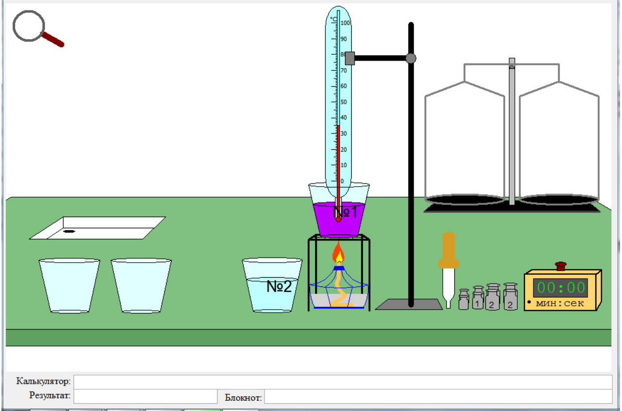This screenshot has height=411, width=622.
Task: Pick up the dropper pipette
Action: tap(449, 270)
